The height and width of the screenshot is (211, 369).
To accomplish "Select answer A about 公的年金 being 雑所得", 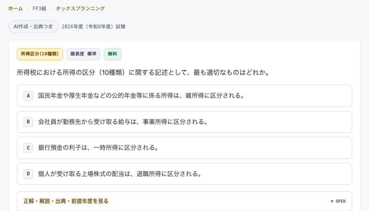I will click(184, 96).
